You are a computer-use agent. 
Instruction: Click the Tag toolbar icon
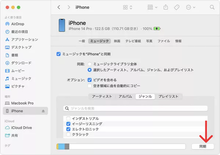tap(177, 7)
